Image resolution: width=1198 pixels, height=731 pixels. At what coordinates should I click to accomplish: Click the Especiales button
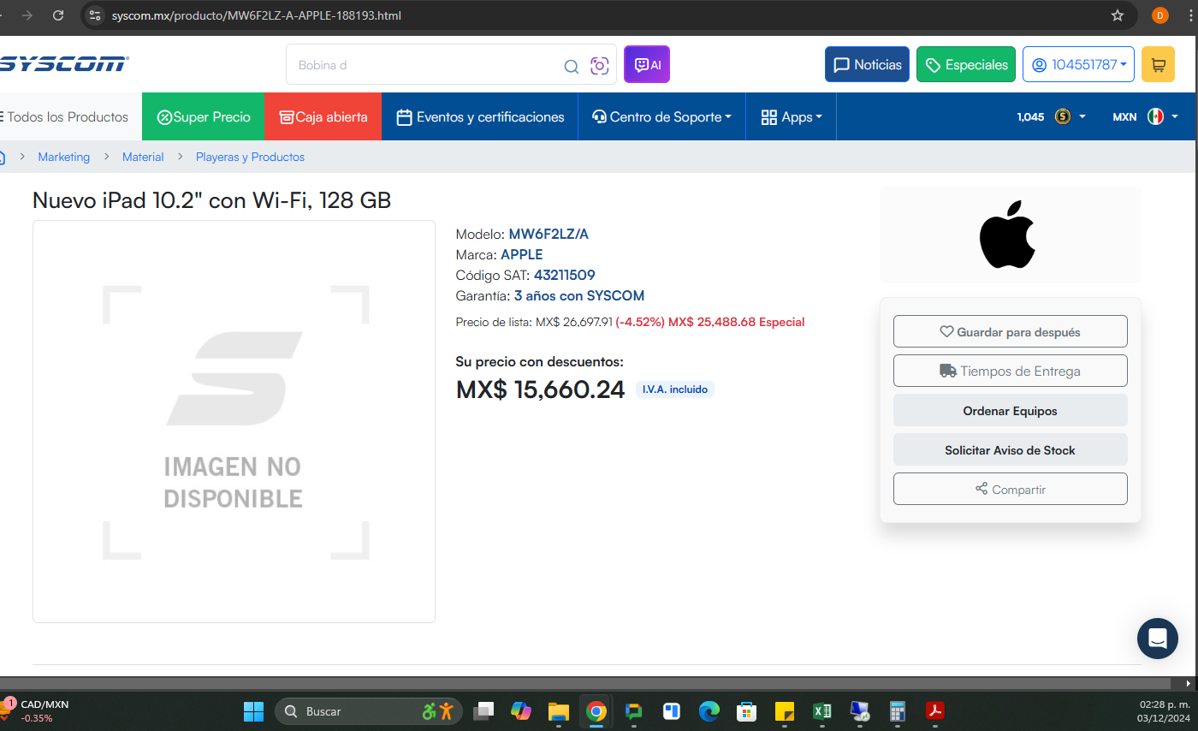[966, 64]
